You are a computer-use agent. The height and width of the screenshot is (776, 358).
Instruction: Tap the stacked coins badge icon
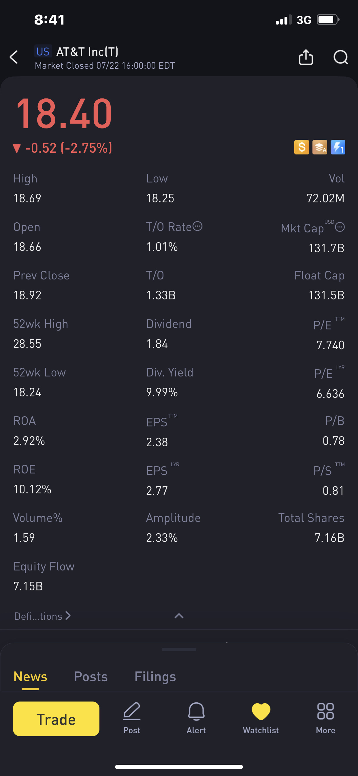click(x=319, y=147)
